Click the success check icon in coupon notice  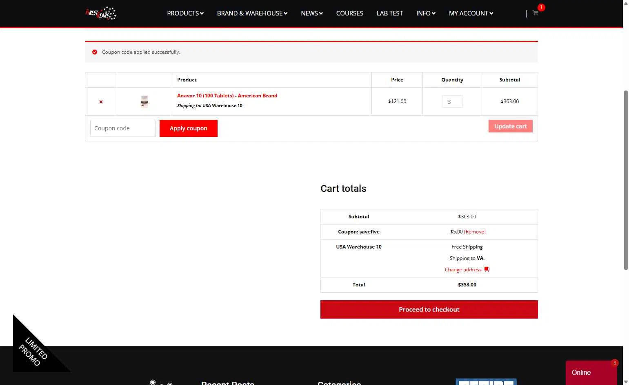click(x=95, y=52)
